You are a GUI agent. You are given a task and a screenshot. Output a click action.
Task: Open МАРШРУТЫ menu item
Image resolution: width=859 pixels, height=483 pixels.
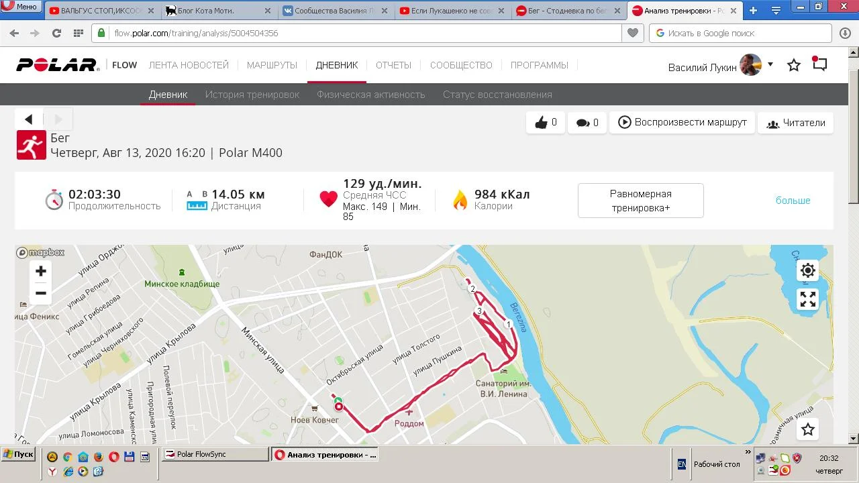[272, 65]
